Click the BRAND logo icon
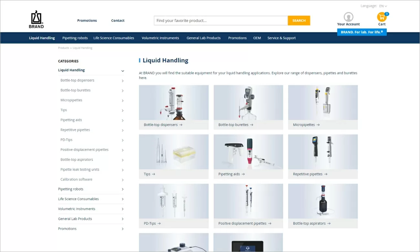The height and width of the screenshot is (252, 420). coord(36,19)
